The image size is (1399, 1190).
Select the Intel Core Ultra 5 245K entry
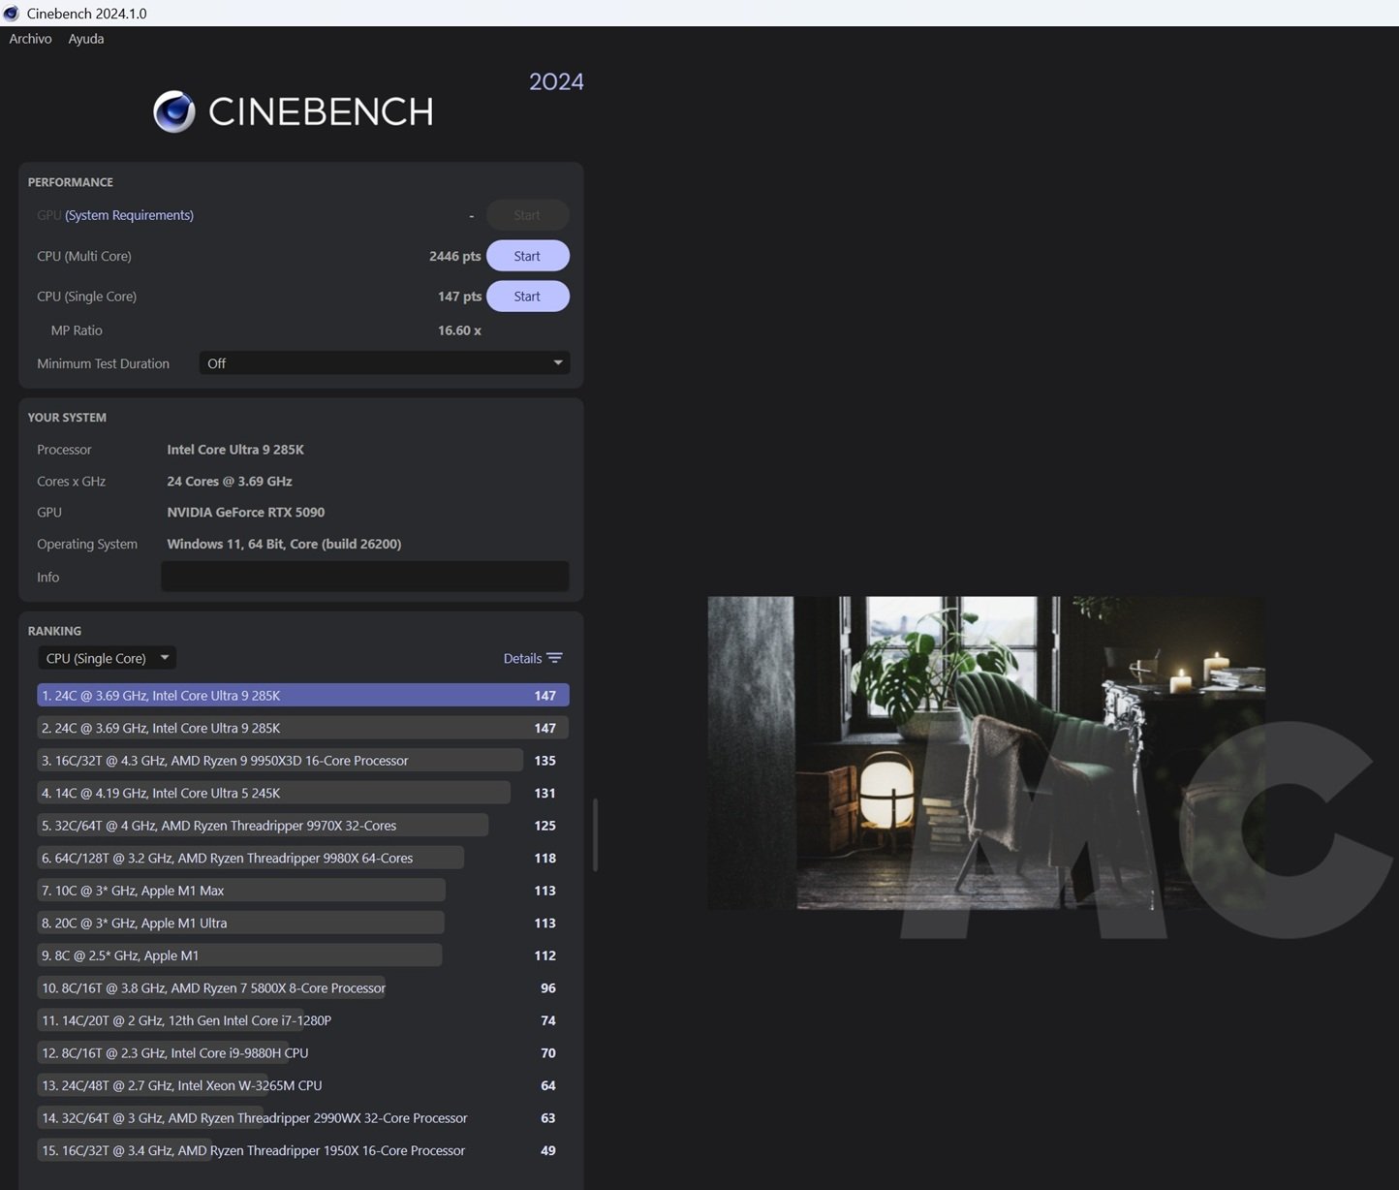(x=273, y=794)
